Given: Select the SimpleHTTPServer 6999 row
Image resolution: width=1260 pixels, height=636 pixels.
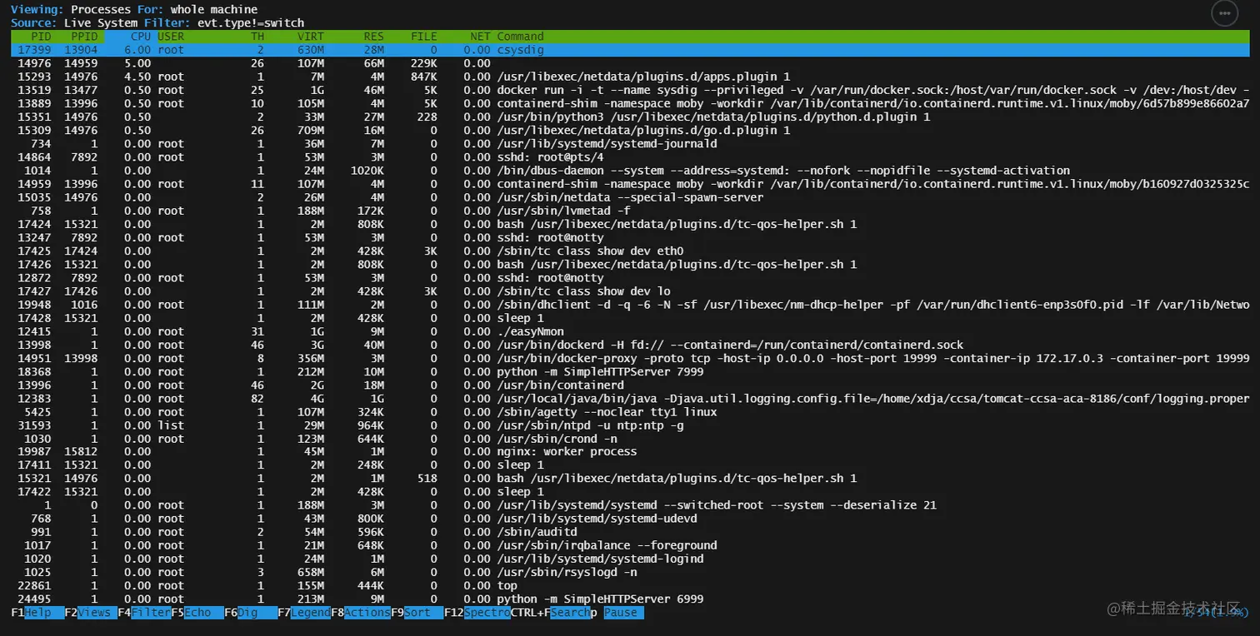Looking at the screenshot, I should point(630,599).
